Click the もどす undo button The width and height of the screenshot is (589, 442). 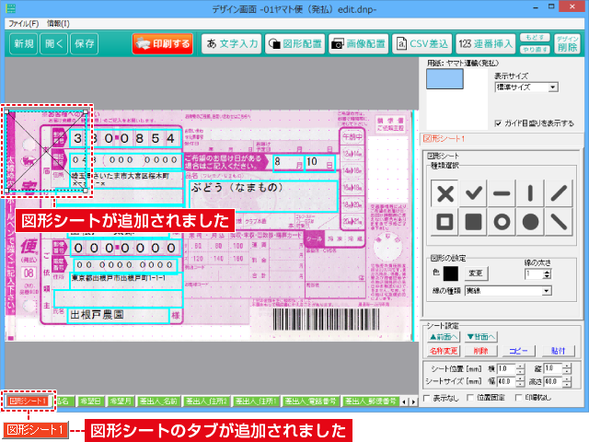click(535, 38)
